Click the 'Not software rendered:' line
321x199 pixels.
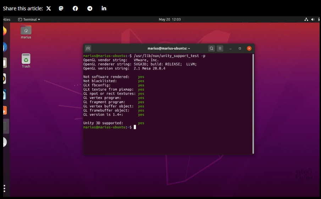click(x=114, y=77)
